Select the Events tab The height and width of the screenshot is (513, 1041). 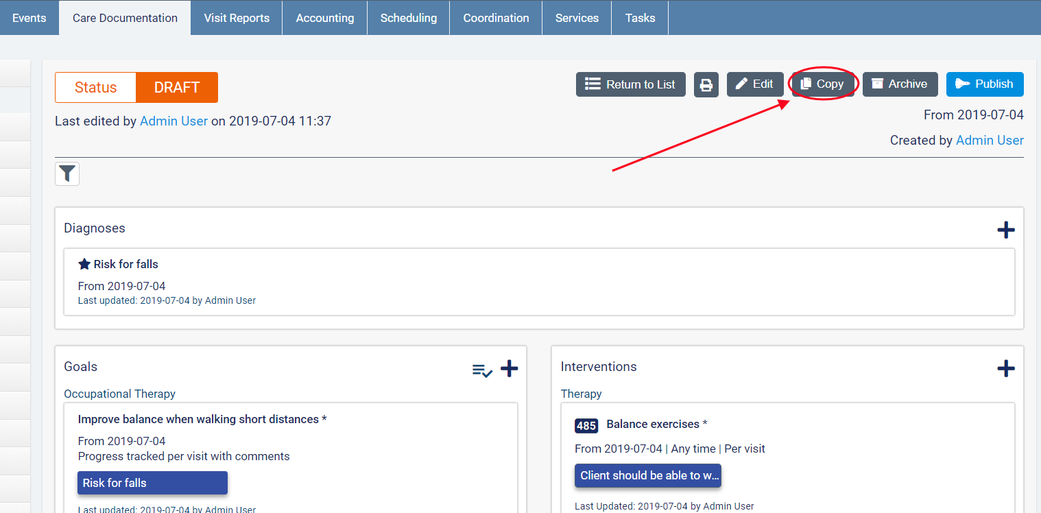tap(29, 18)
